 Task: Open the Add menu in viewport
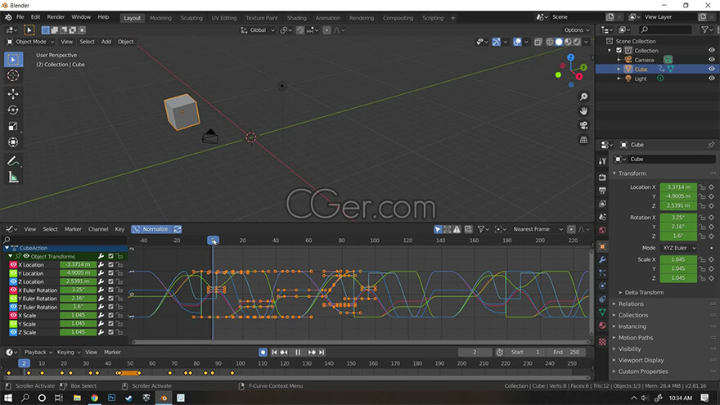pos(106,42)
